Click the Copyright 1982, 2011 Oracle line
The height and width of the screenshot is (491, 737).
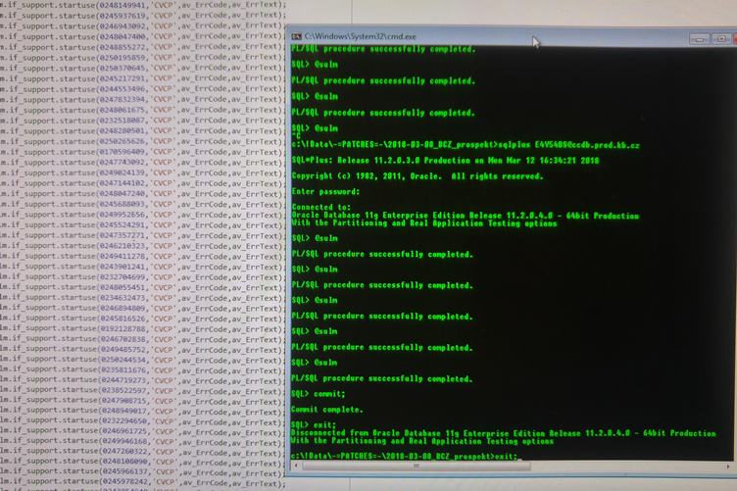tap(418, 176)
